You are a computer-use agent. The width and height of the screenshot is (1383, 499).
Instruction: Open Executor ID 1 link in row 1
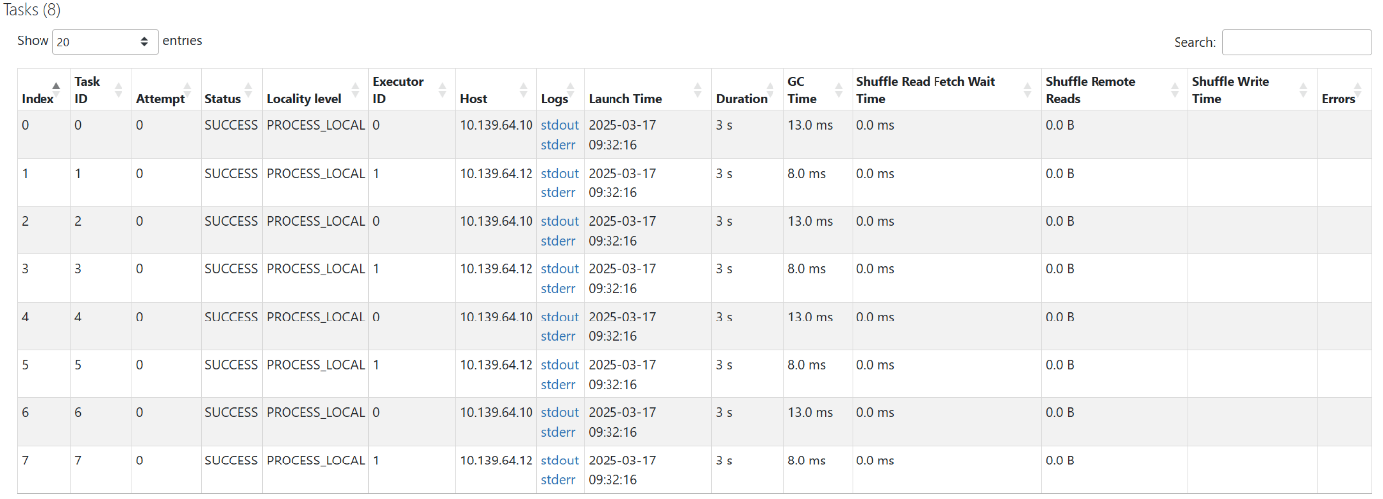pyautogui.click(x=376, y=173)
